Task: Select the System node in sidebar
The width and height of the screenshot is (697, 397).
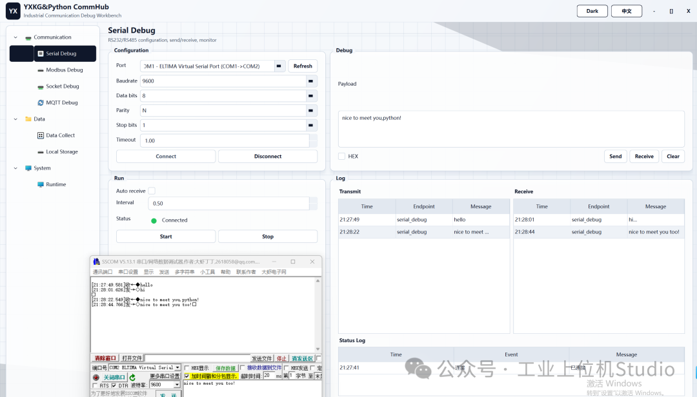Action: pos(42,168)
